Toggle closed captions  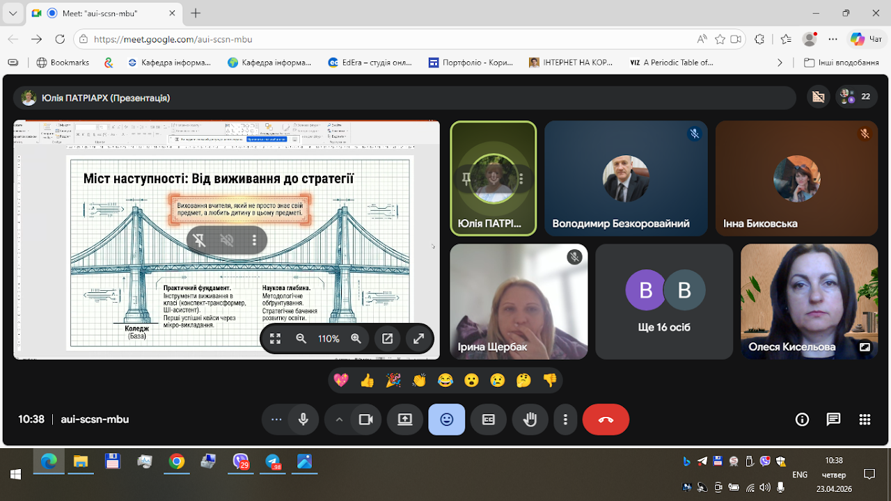click(489, 420)
